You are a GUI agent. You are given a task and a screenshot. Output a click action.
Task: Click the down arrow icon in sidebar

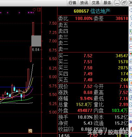pos(131,25)
